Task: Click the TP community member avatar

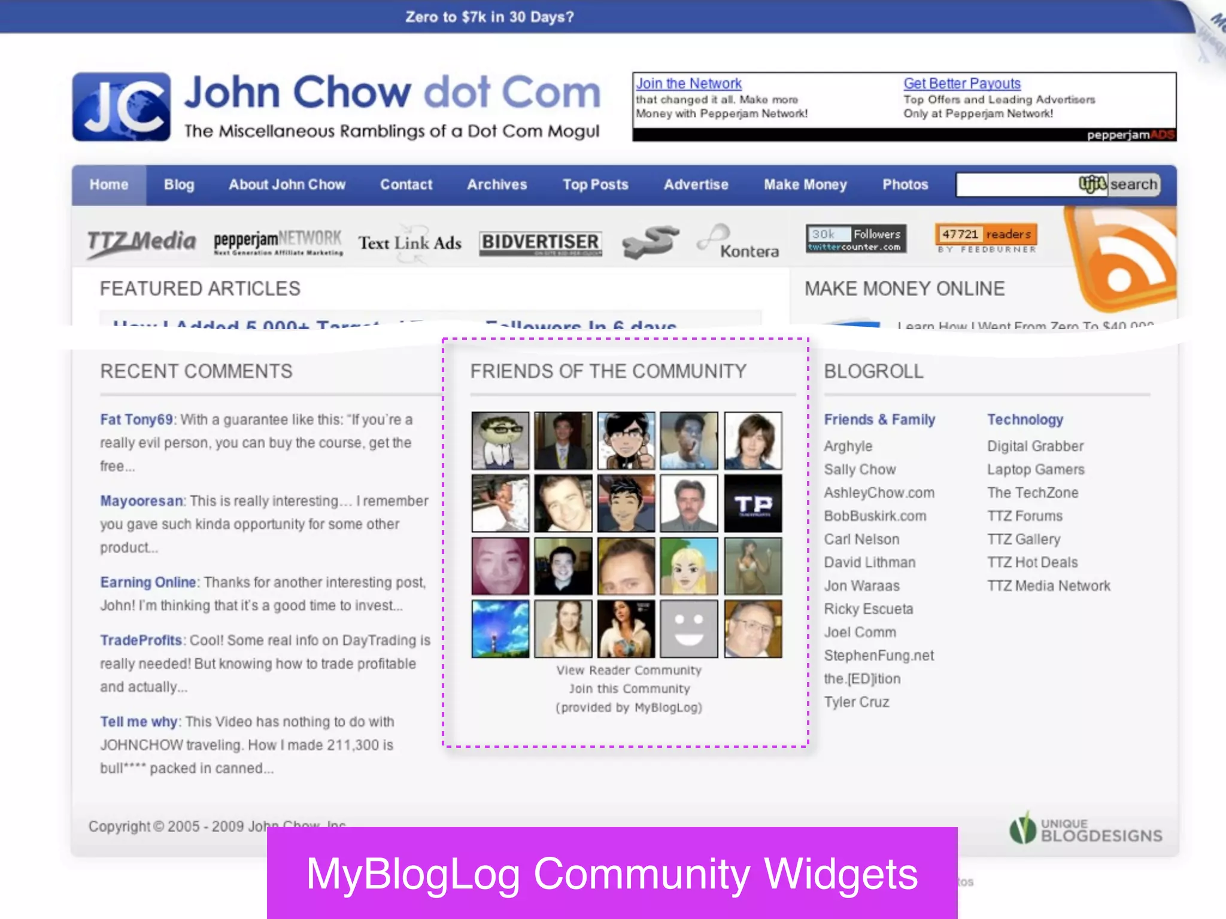Action: [x=752, y=504]
